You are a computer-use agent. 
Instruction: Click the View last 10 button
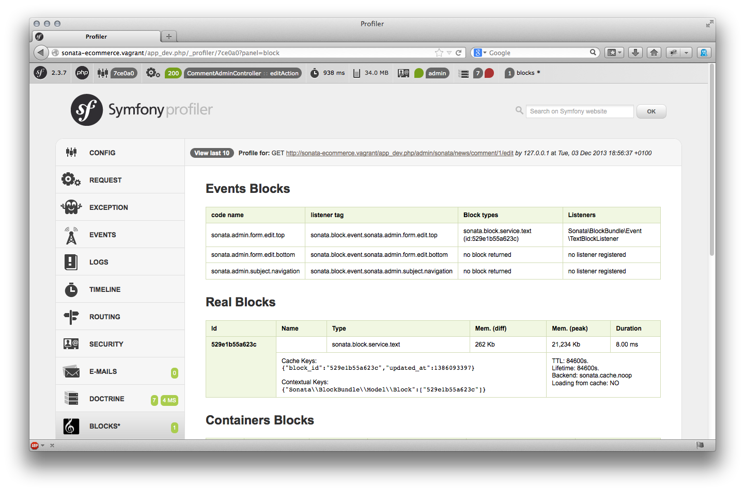click(212, 153)
